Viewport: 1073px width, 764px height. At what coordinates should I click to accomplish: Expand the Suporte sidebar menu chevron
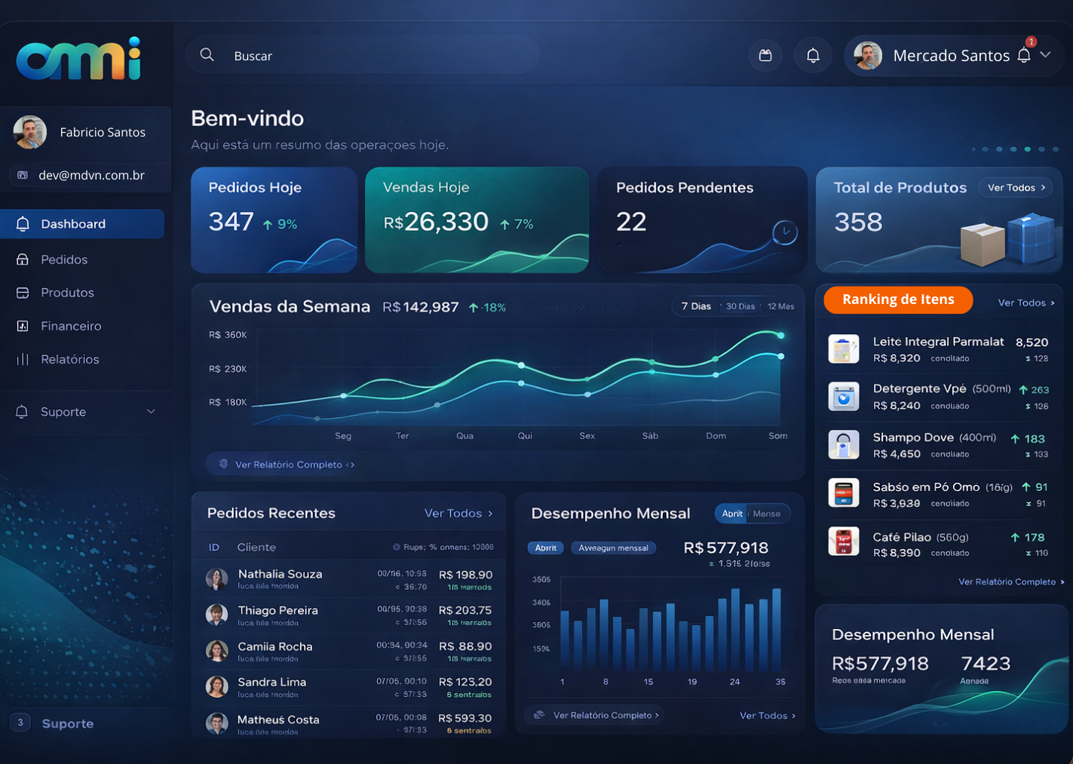pyautogui.click(x=151, y=412)
